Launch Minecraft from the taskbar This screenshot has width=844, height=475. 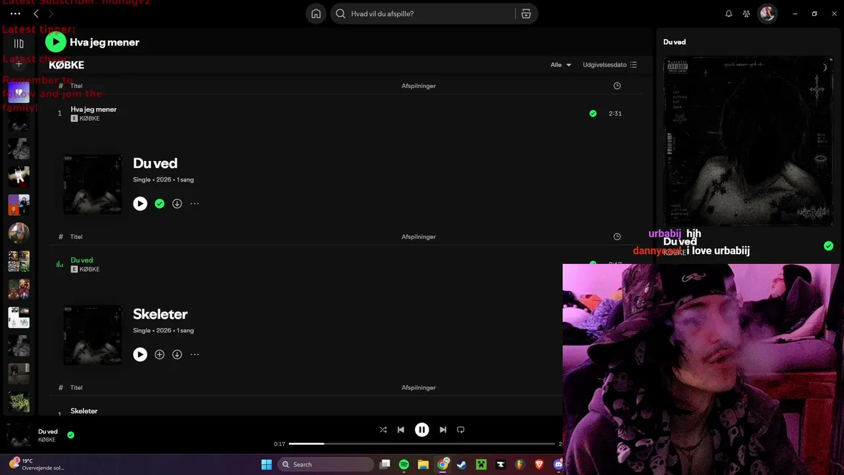pyautogui.click(x=481, y=464)
